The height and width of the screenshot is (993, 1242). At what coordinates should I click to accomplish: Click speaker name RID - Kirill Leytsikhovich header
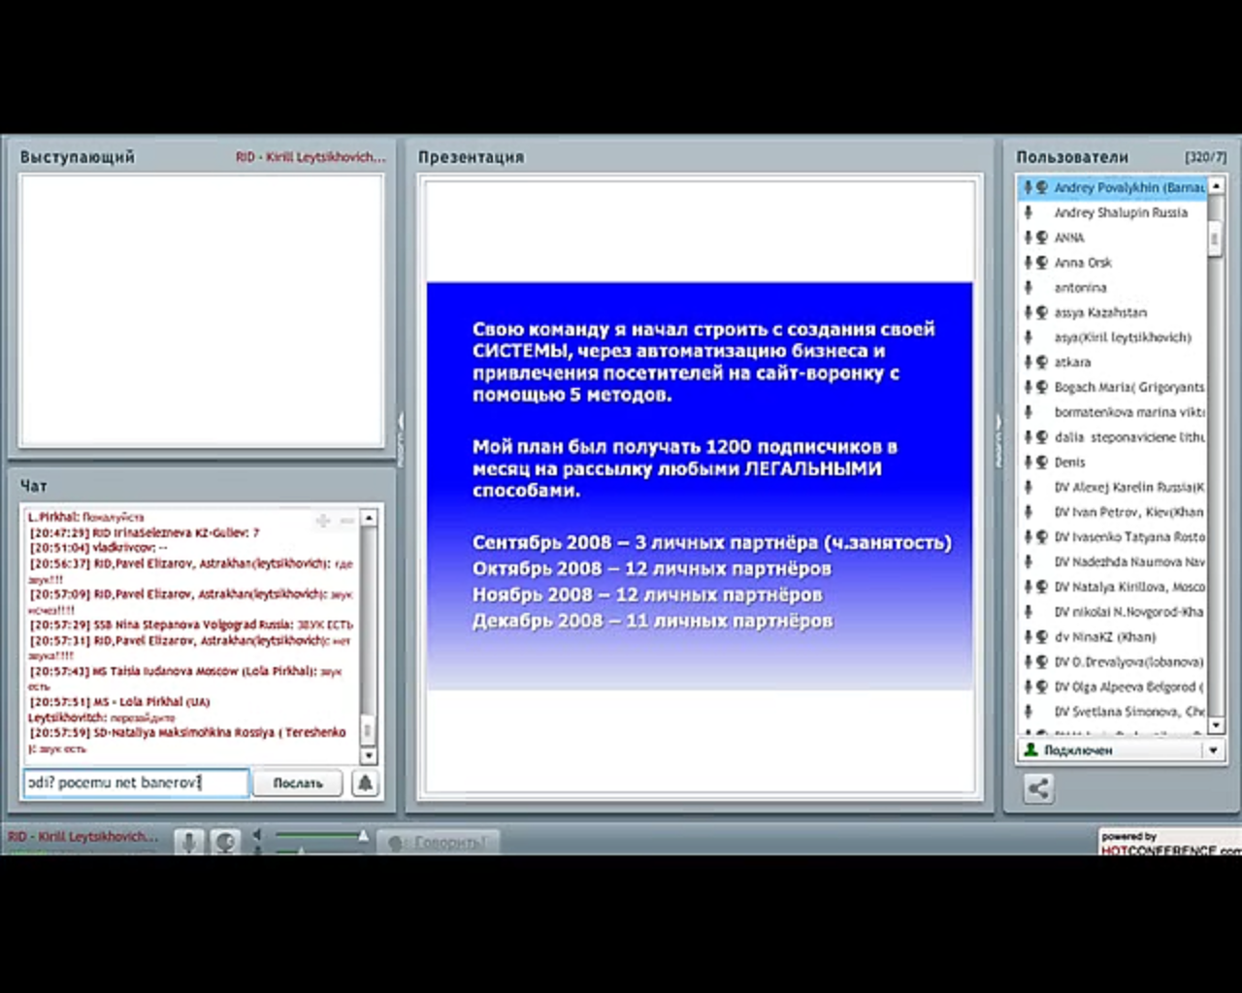[310, 157]
